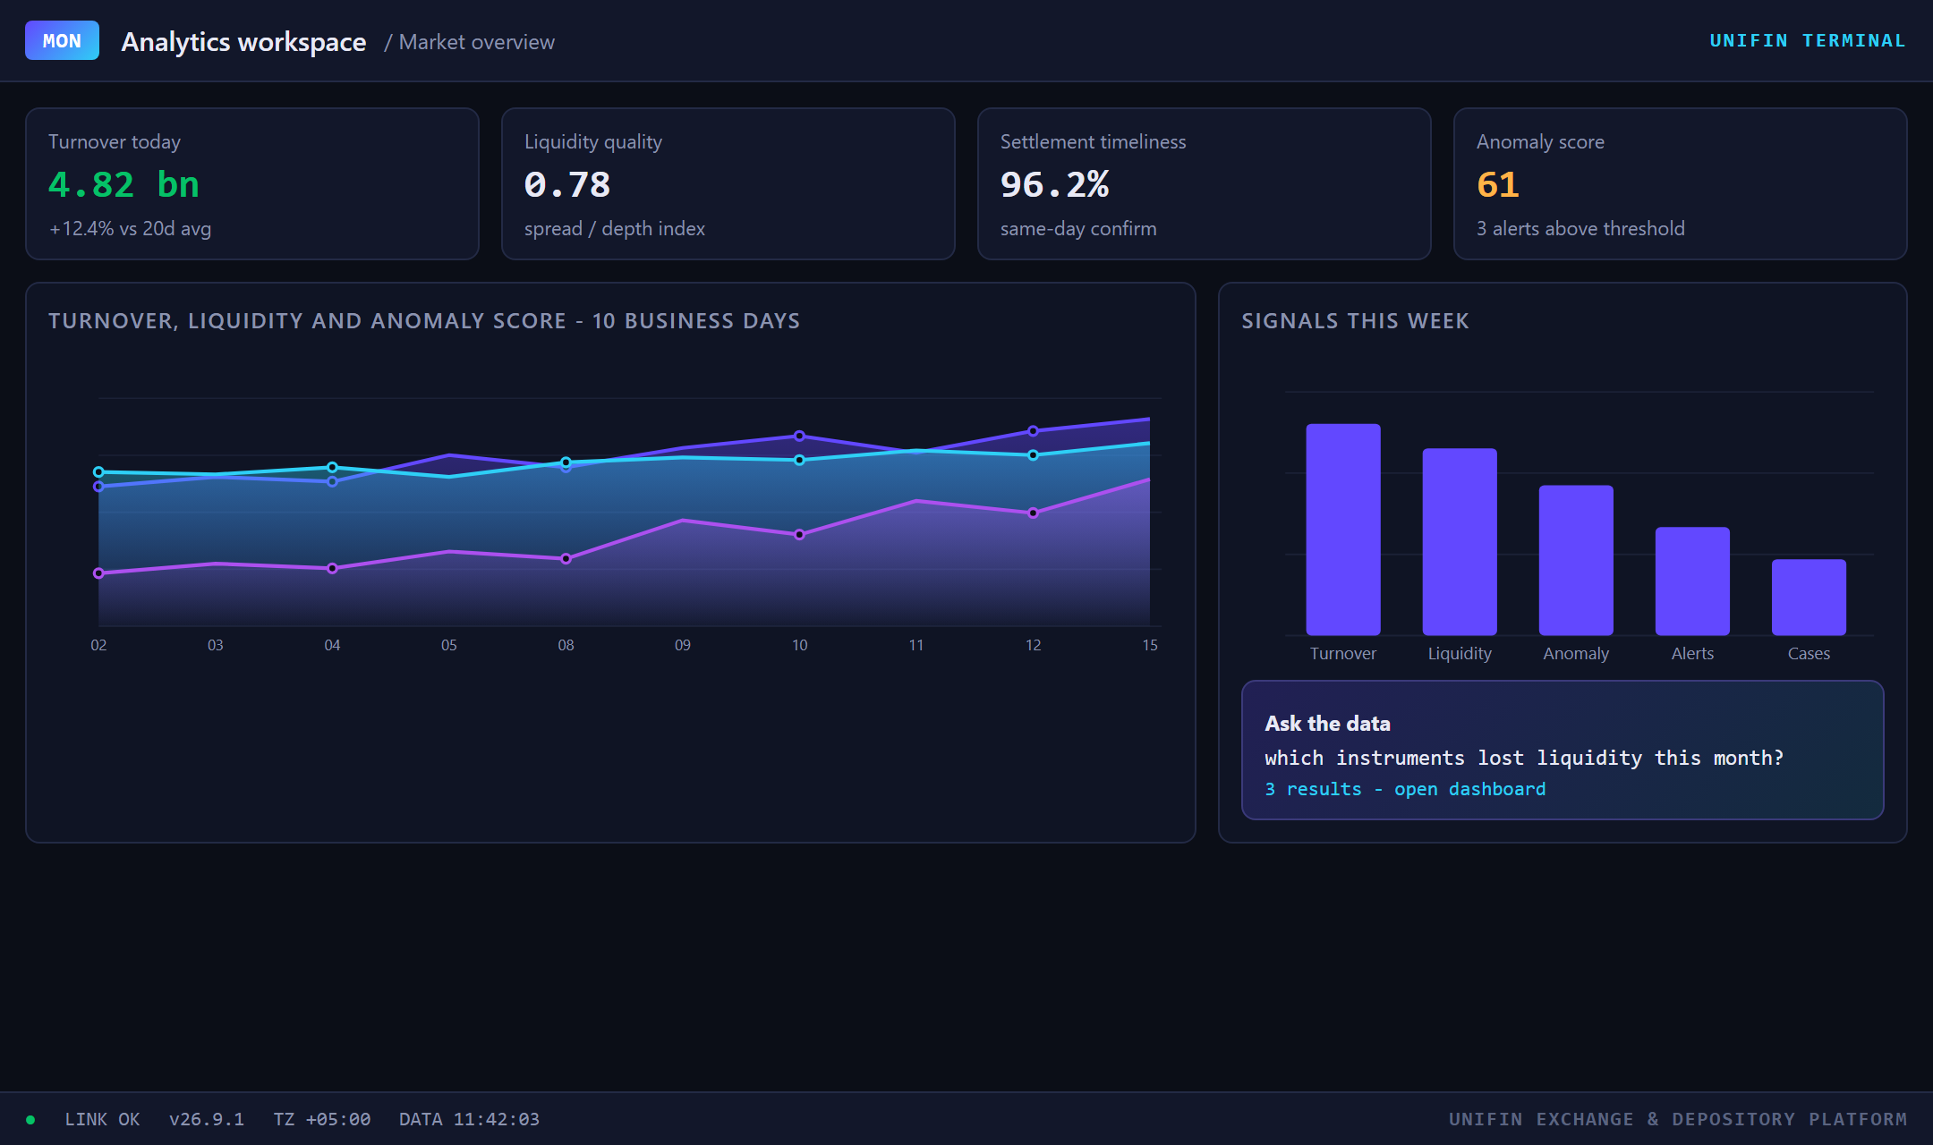This screenshot has width=1933, height=1145.
Task: Click the lower purple line point at day 10
Action: (799, 535)
